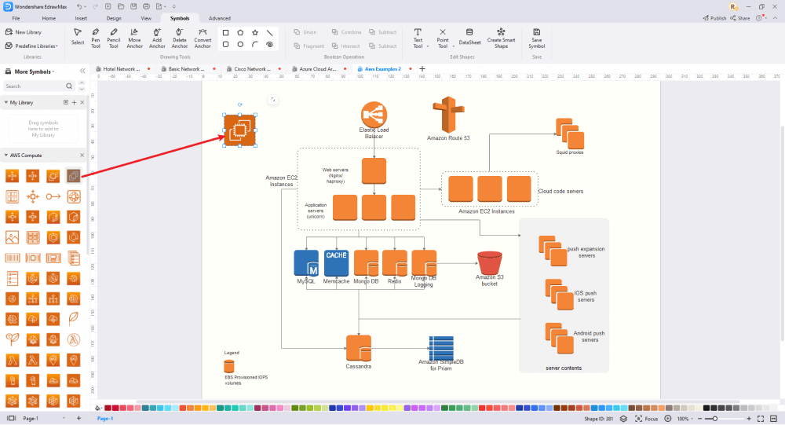Viewport: 785px width, 425px height.
Task: Switch to Hotel Network document tab
Action: pyautogui.click(x=121, y=68)
